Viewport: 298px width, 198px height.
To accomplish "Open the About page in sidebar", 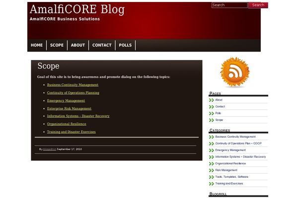I will point(219,100).
